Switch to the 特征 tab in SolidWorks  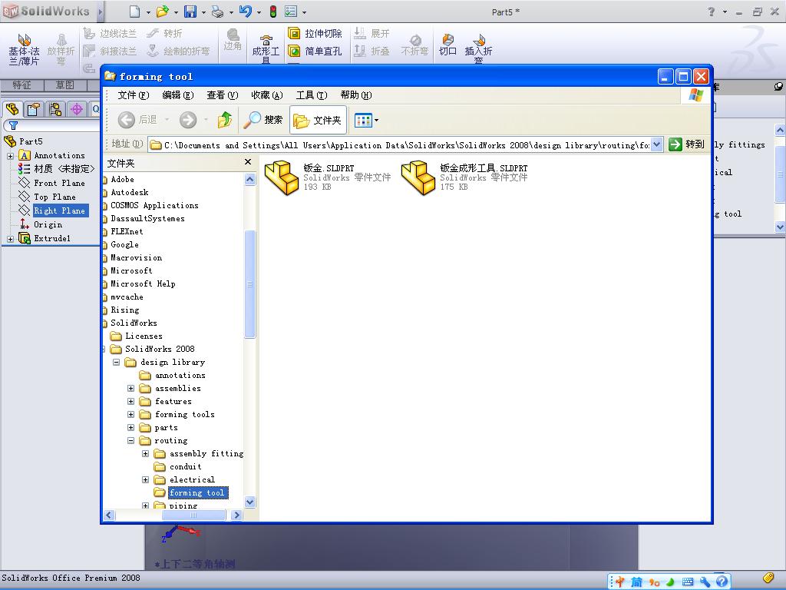pyautogui.click(x=22, y=85)
